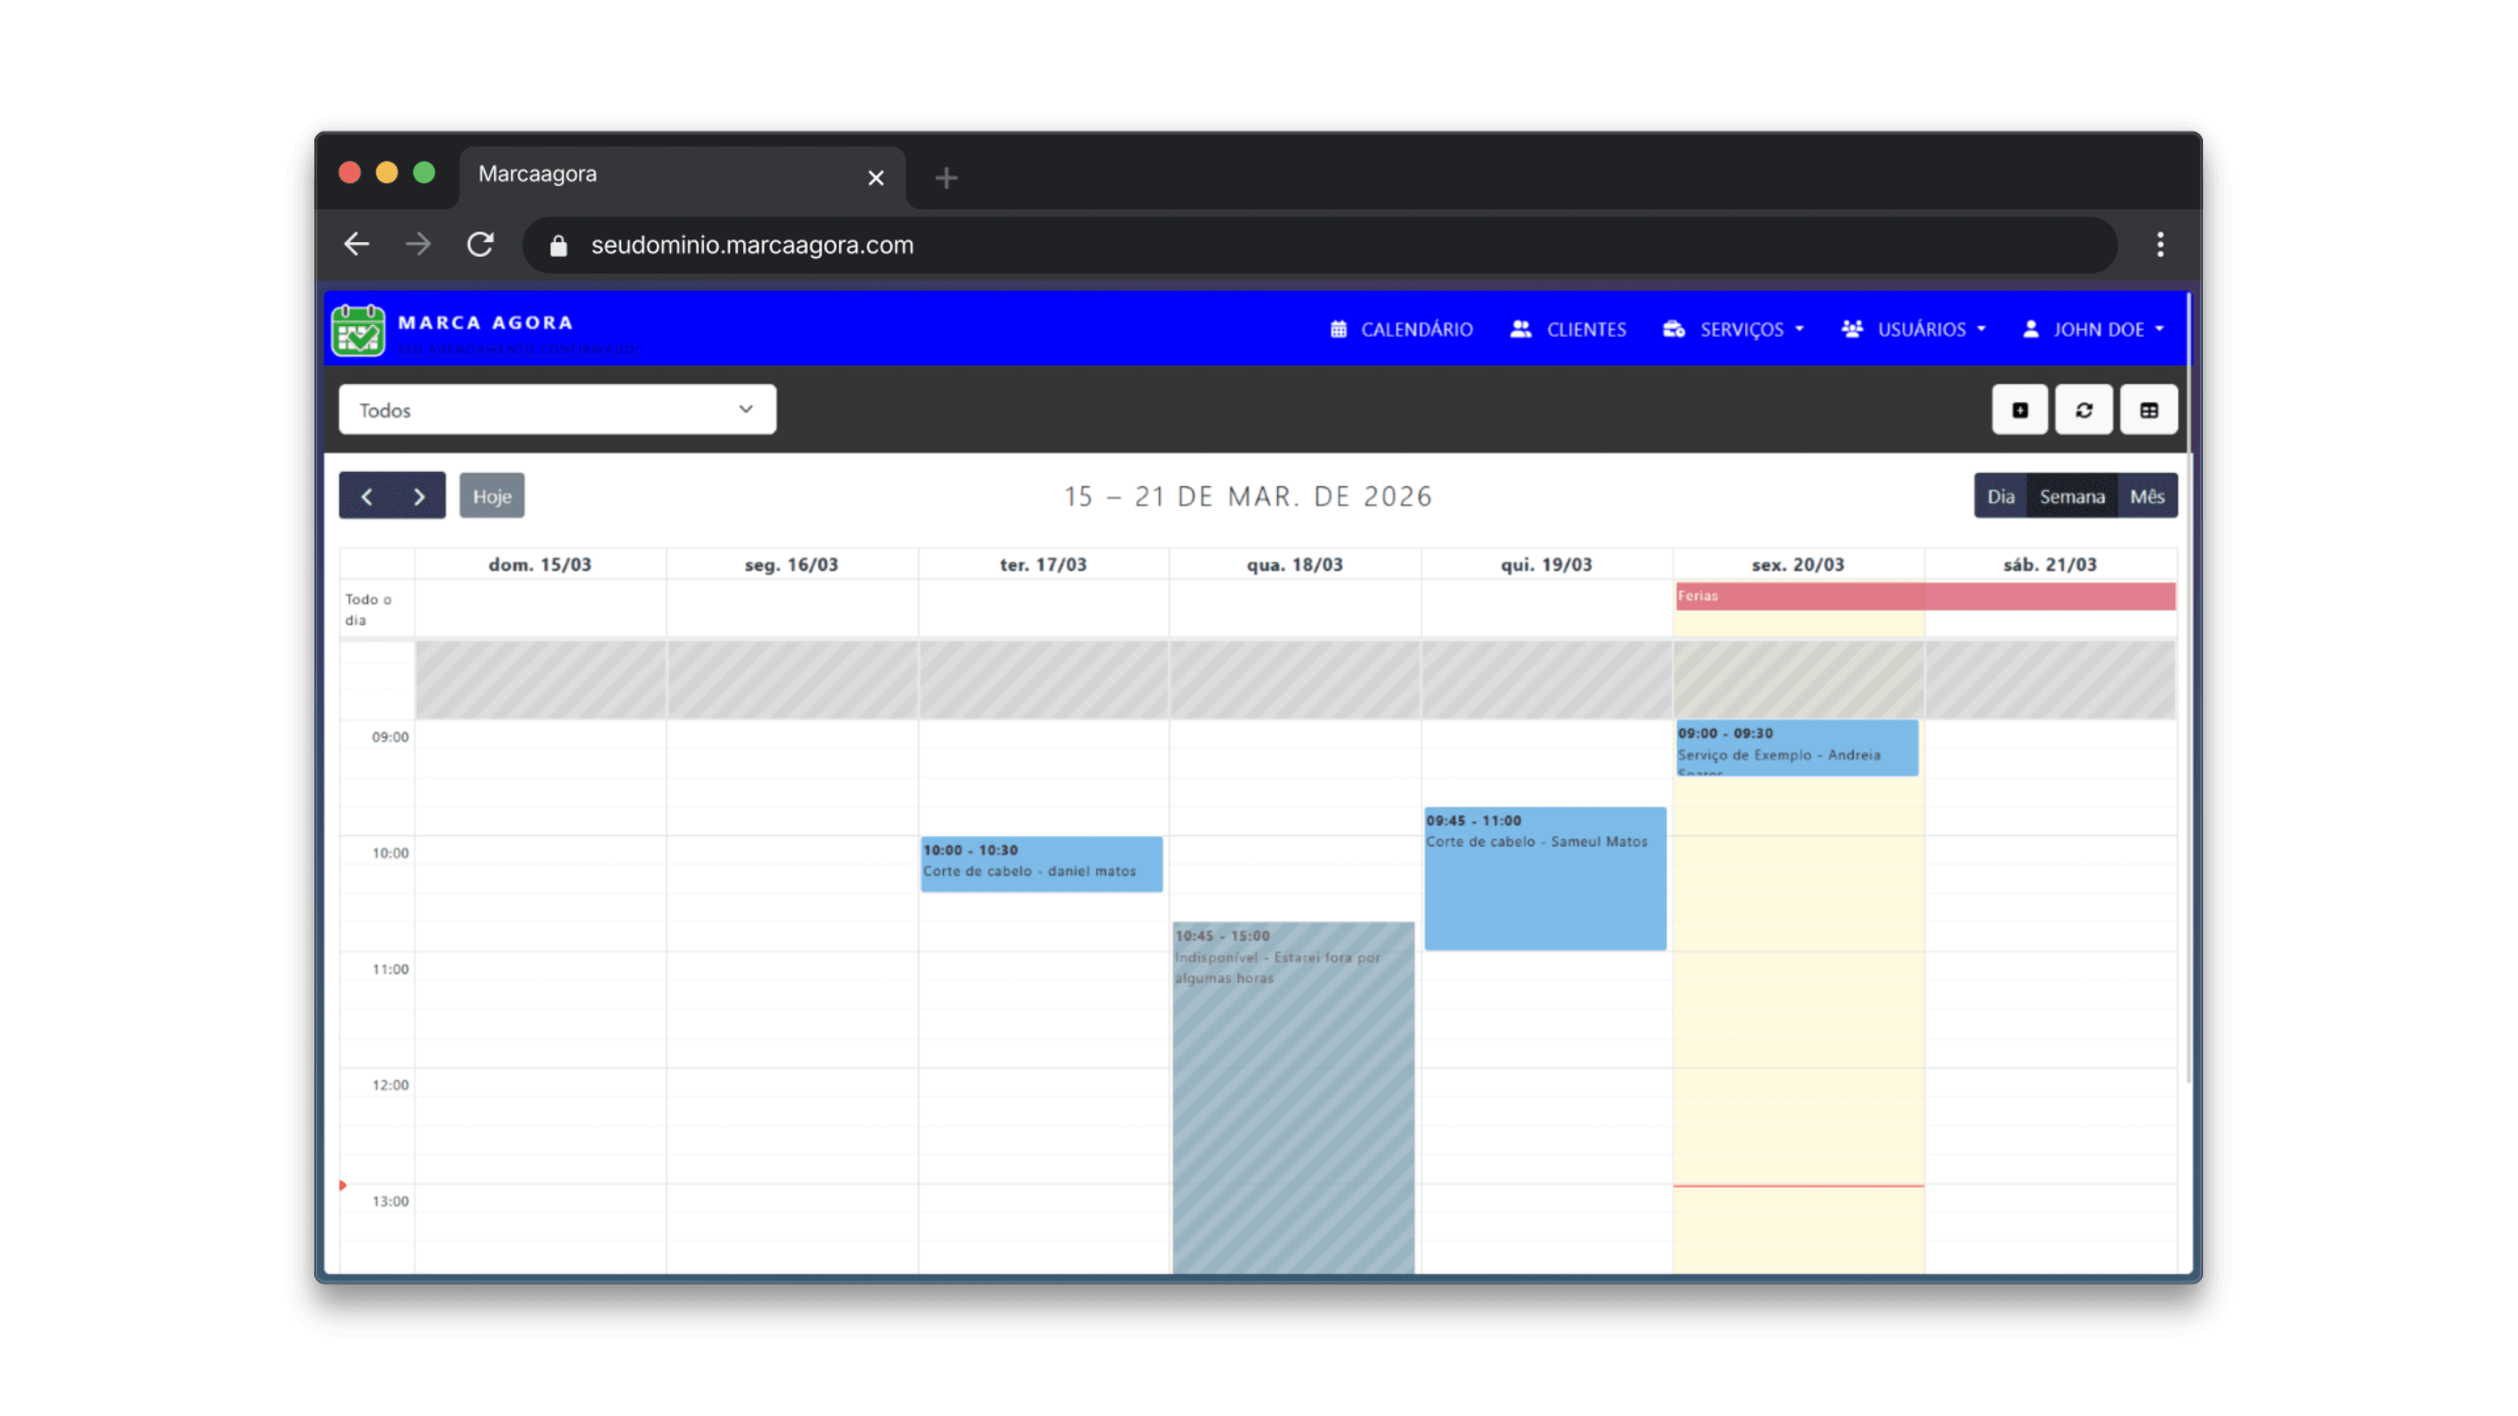Enable the Semana view

pyautogui.click(x=2072, y=496)
